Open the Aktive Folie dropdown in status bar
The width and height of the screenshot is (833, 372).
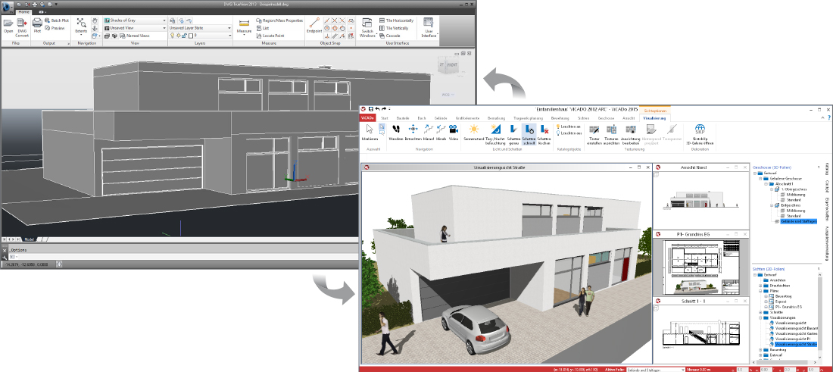(x=655, y=369)
